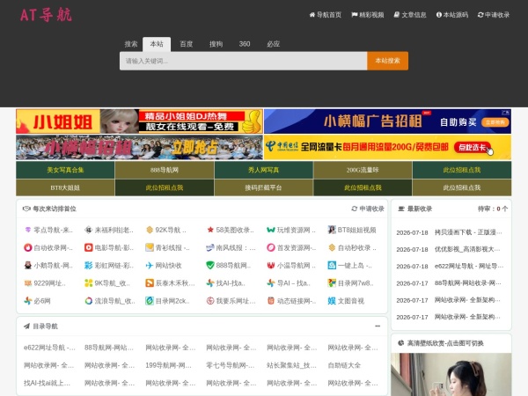
Task: Open 申请收录 in top navigation bar
Action: (x=494, y=15)
